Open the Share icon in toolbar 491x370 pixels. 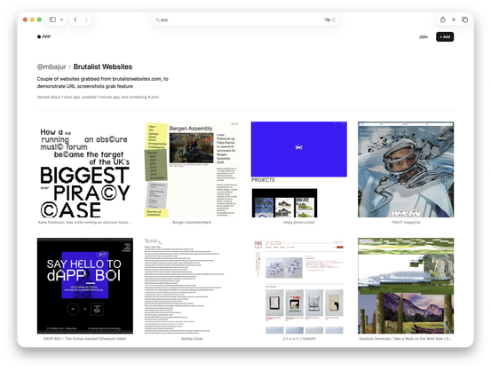pyautogui.click(x=442, y=20)
